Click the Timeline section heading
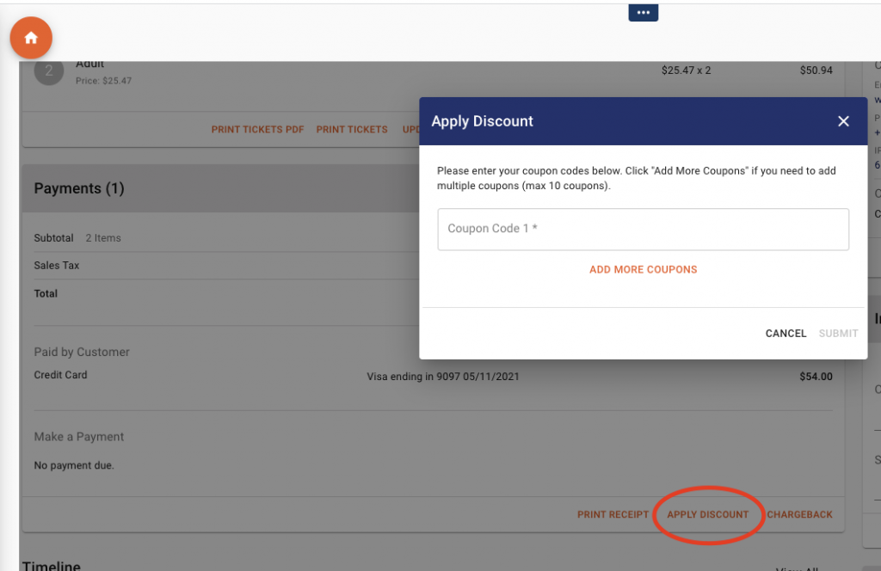 pos(51,565)
